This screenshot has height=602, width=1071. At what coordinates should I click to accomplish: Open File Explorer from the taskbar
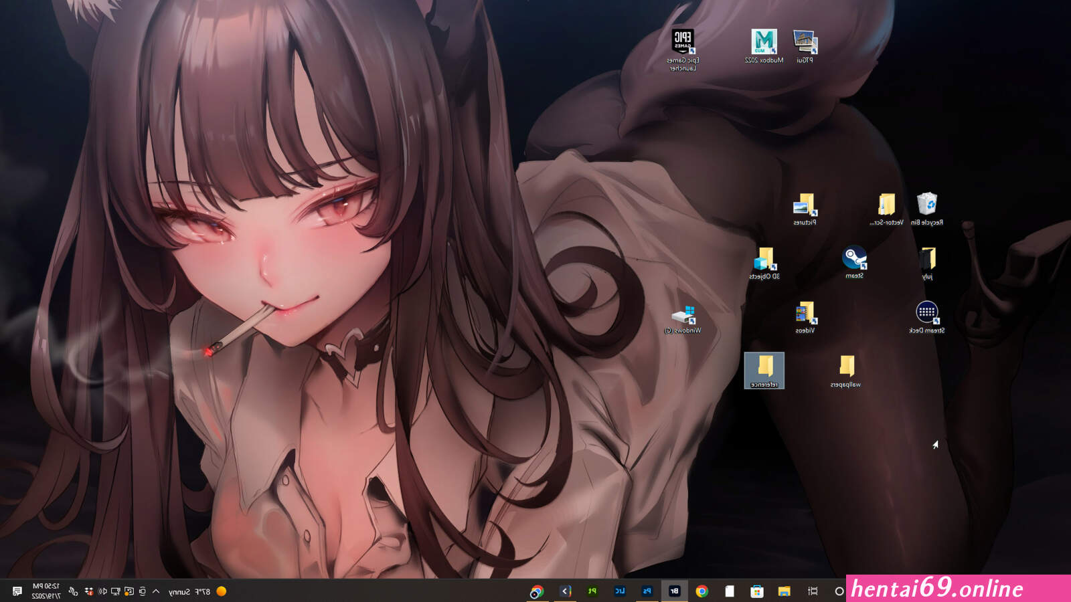[785, 591]
